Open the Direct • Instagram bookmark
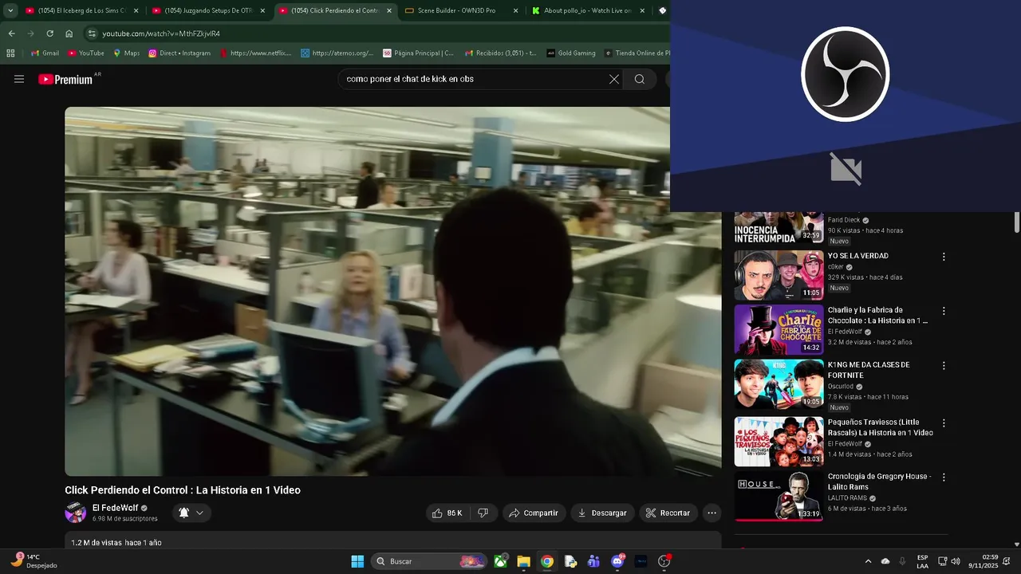 pos(179,53)
